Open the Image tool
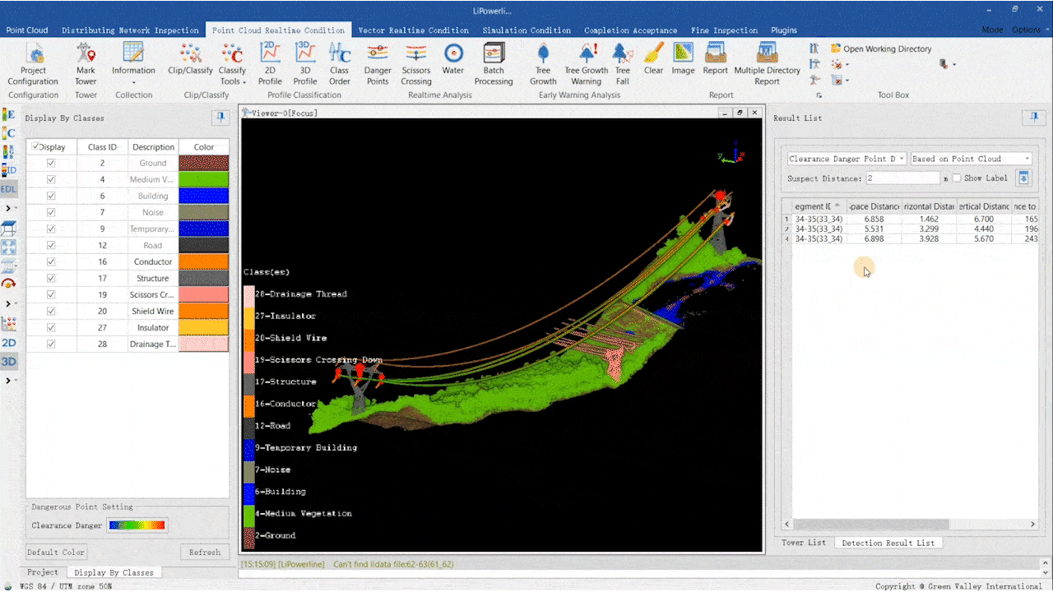The image size is (1053, 592). (x=684, y=60)
